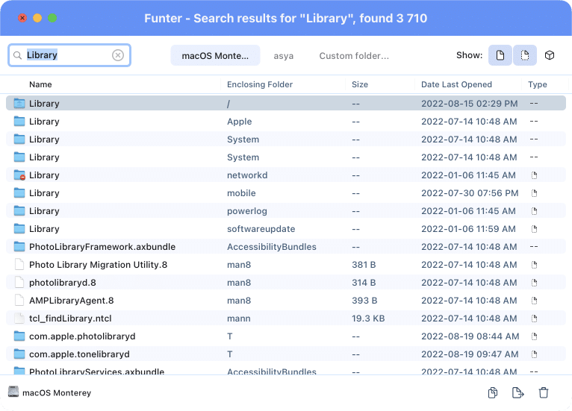This screenshot has height=411, width=572.
Task: Click hidden type icon in tcl_findLibrary.ntcl row
Action: coord(534,319)
